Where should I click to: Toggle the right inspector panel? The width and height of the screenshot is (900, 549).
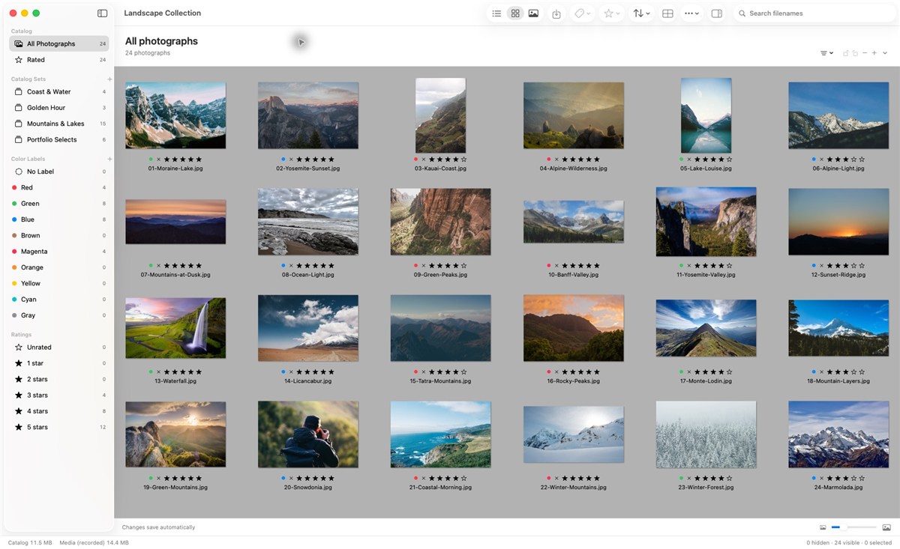717,13
